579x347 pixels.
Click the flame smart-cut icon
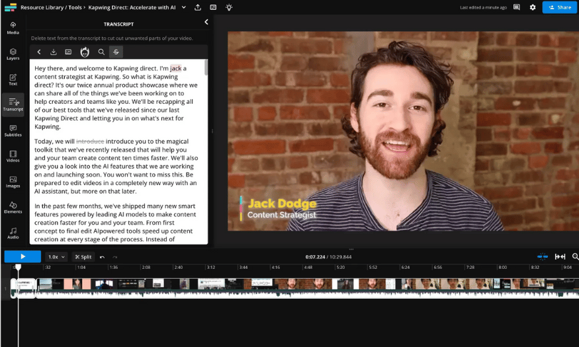[85, 52]
